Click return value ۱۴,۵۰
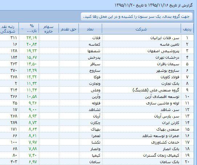 point(32,64)
